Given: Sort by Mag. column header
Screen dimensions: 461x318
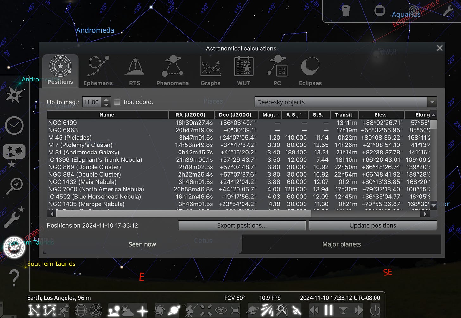Looking at the screenshot, I should point(270,115).
